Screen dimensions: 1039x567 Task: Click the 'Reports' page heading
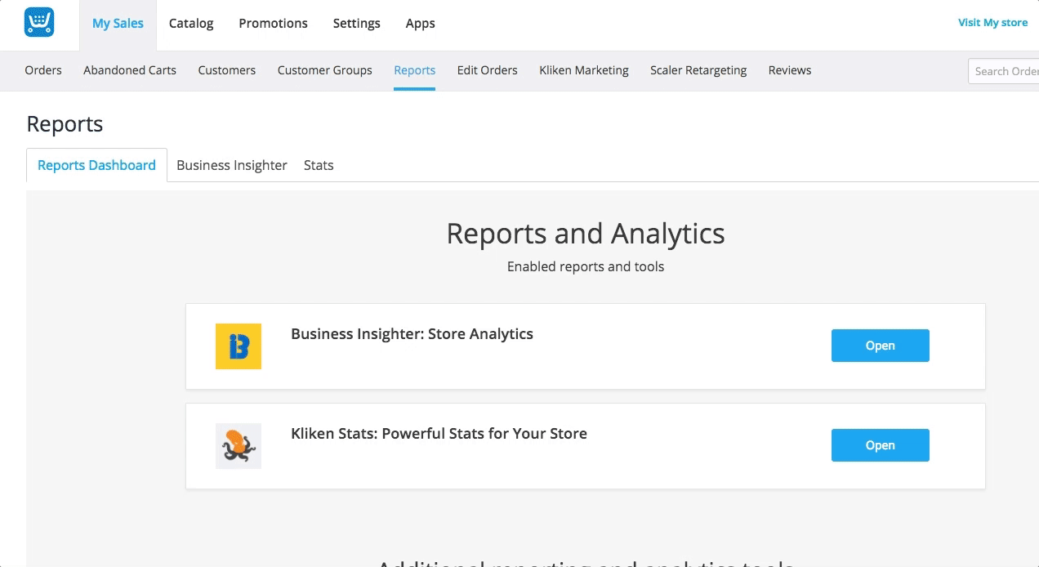(65, 124)
